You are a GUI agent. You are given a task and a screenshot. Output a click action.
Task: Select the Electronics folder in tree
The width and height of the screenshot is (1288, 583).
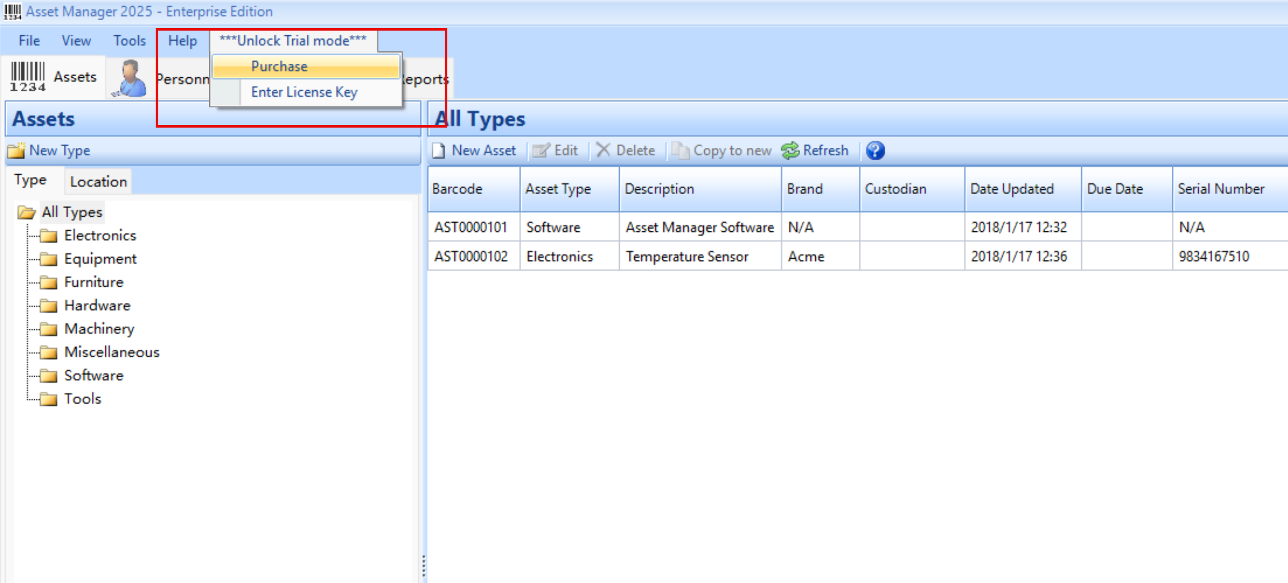point(100,235)
